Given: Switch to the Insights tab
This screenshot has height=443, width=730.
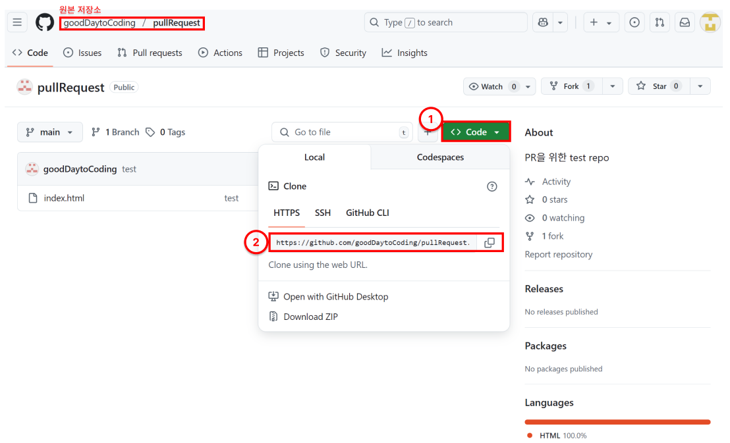Looking at the screenshot, I should point(405,53).
